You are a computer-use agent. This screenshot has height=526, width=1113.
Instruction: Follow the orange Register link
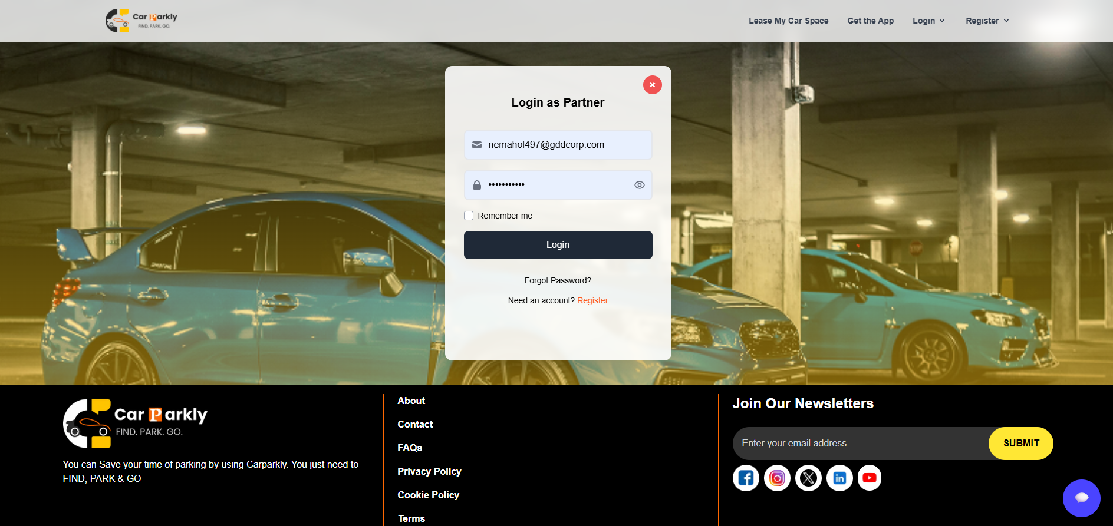tap(592, 300)
